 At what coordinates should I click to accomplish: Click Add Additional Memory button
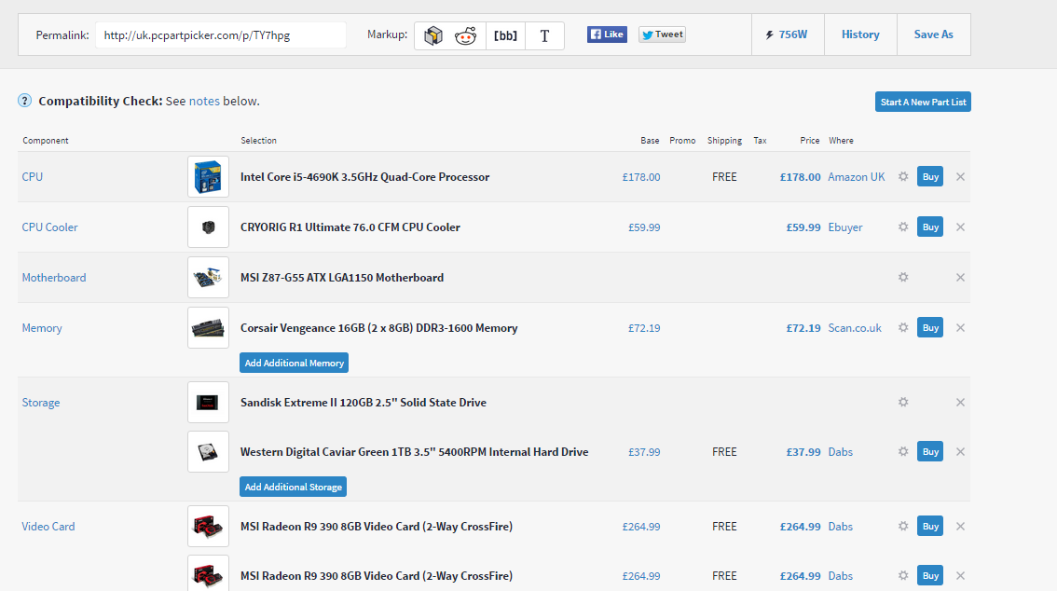pos(294,363)
